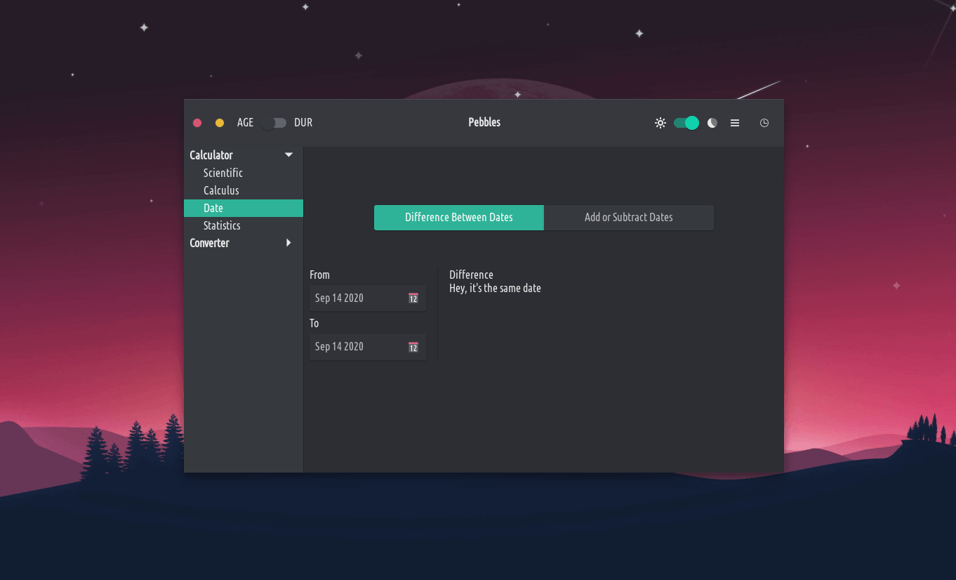Viewport: 956px width, 580px height.
Task: Click the yellow minimize dot
Action: [220, 123]
